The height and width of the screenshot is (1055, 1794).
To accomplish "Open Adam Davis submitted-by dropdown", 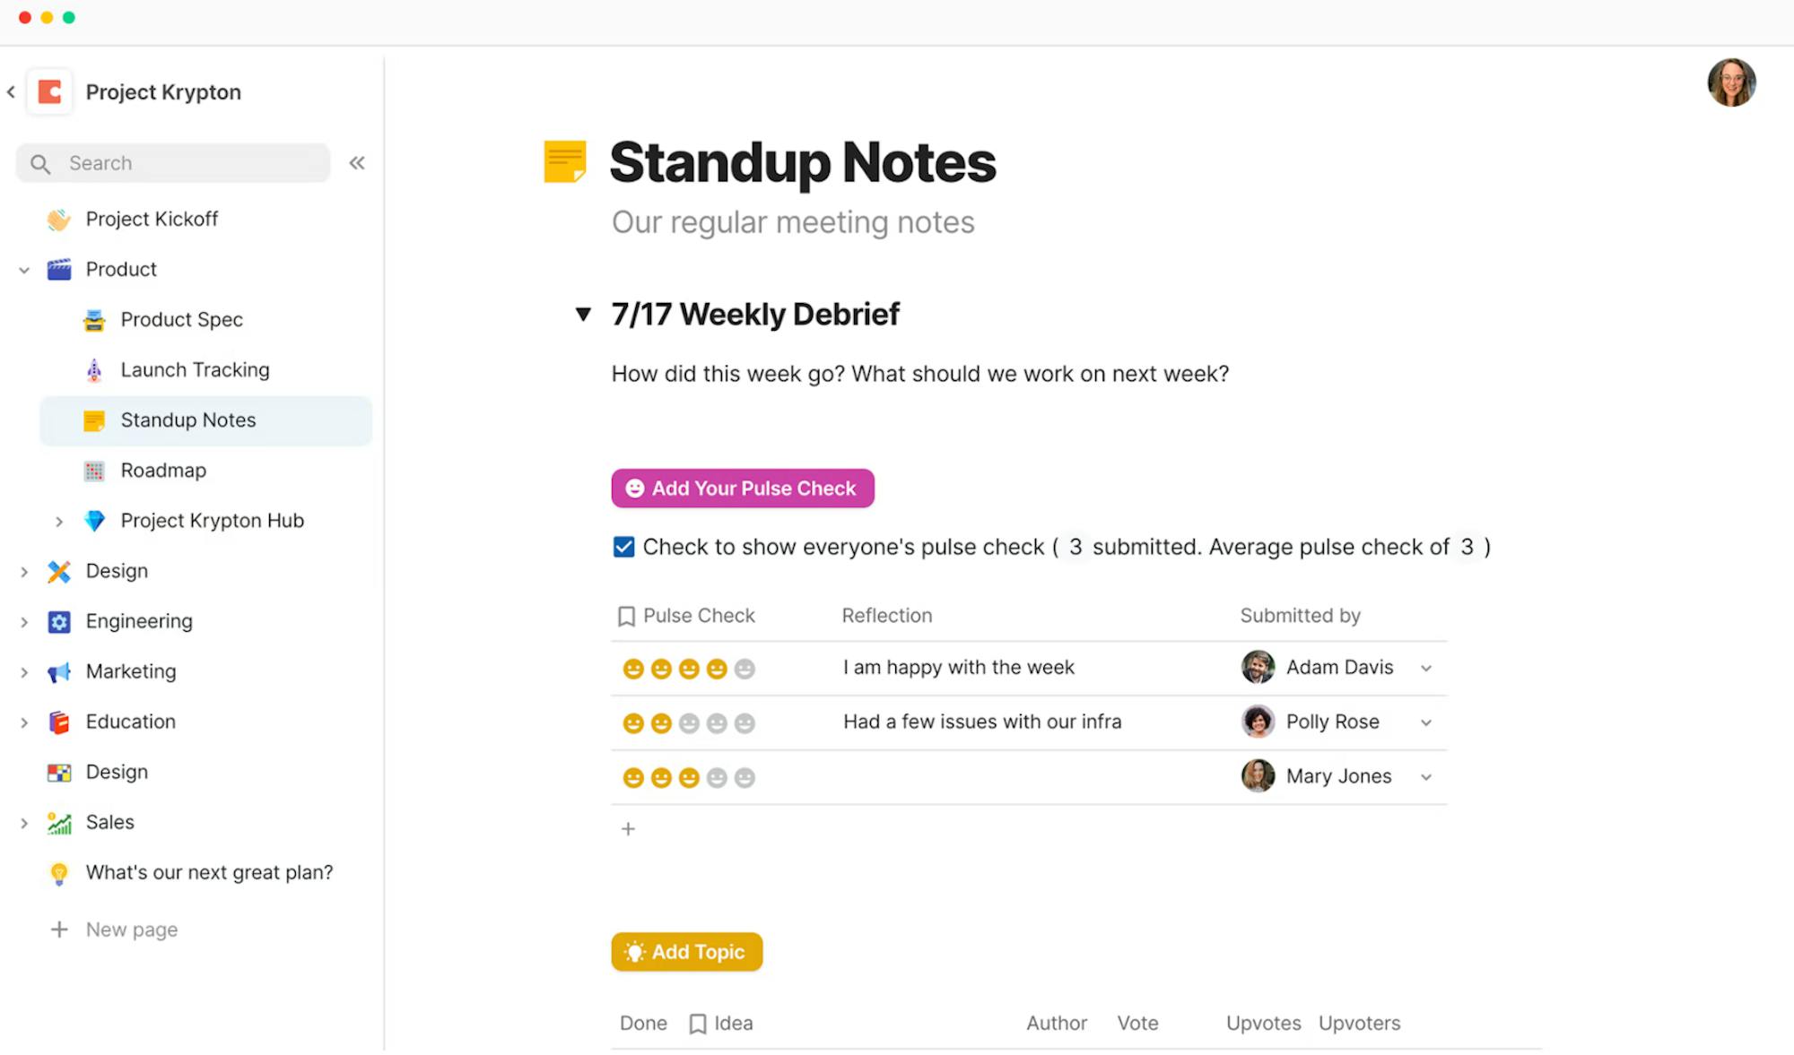I will pos(1426,669).
